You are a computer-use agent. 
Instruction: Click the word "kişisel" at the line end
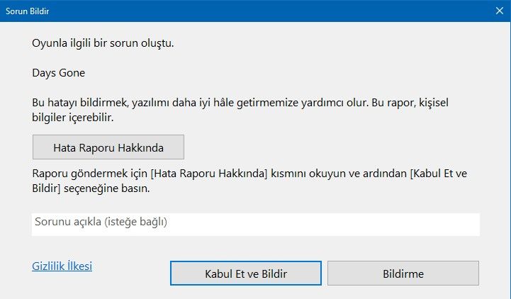431,102
